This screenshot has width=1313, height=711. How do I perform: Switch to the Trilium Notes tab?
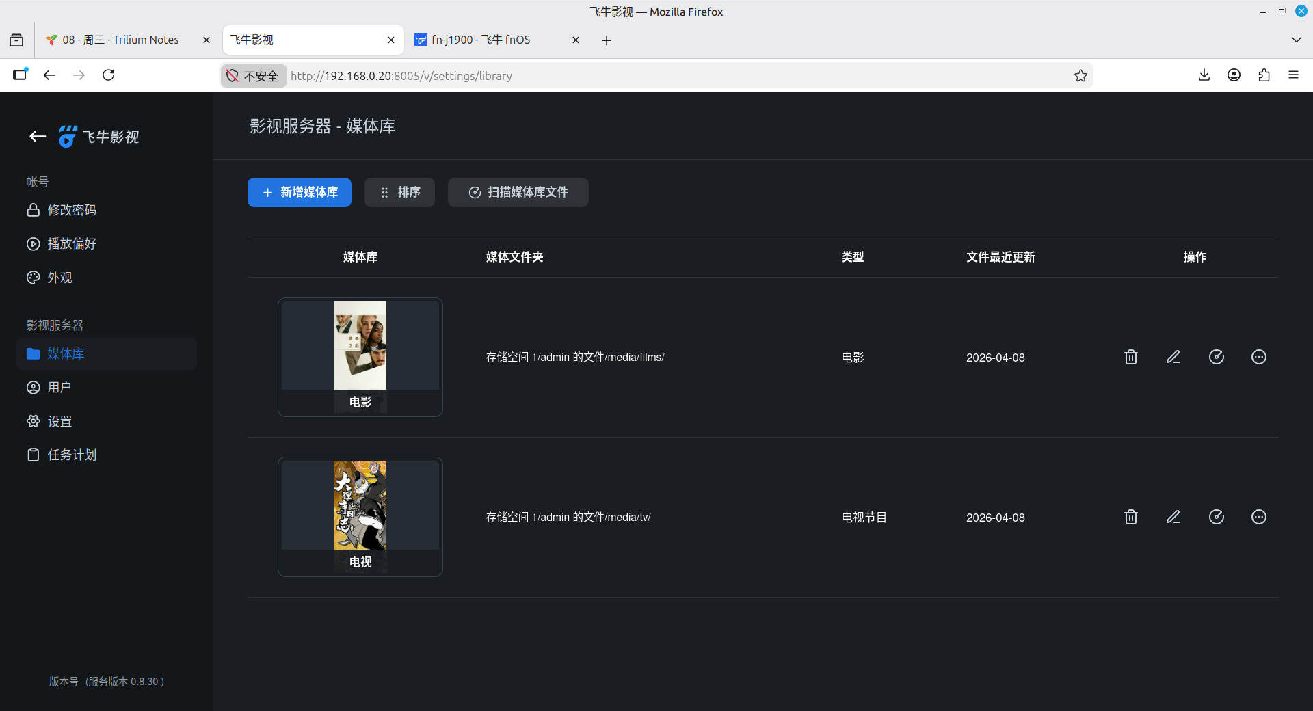[x=120, y=40]
